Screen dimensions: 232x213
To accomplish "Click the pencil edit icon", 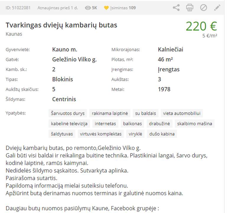I will click(x=217, y=8).
